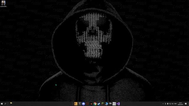Open orange arrow app beside Chrome
This screenshot has height=106, width=189.
(x=91, y=104)
